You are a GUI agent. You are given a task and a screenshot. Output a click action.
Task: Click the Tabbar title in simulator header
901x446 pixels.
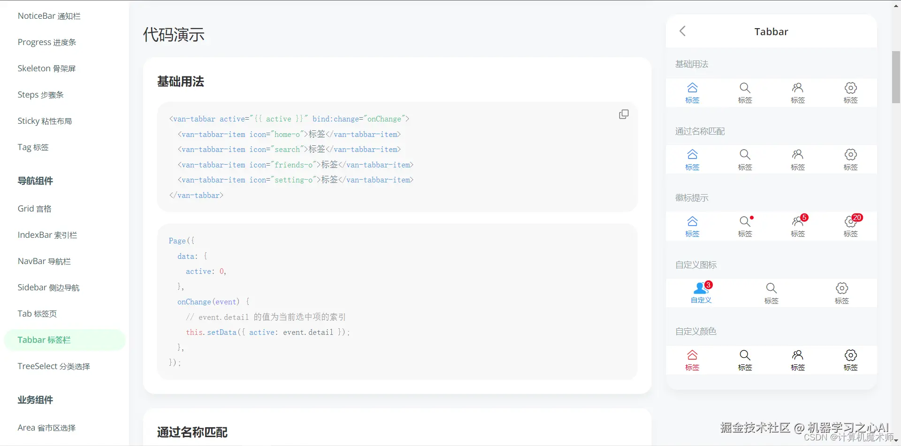(x=771, y=31)
